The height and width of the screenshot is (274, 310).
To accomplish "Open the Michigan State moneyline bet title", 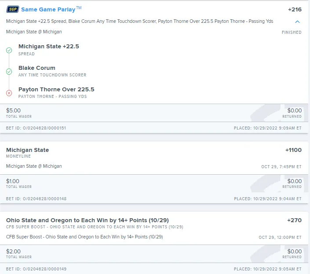I will click(27, 150).
